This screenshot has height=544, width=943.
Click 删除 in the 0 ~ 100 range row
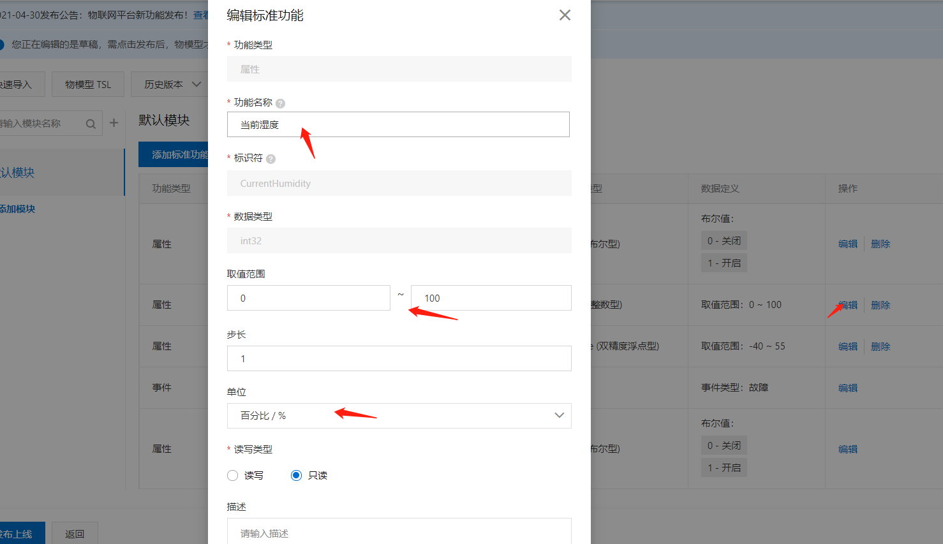coord(880,305)
